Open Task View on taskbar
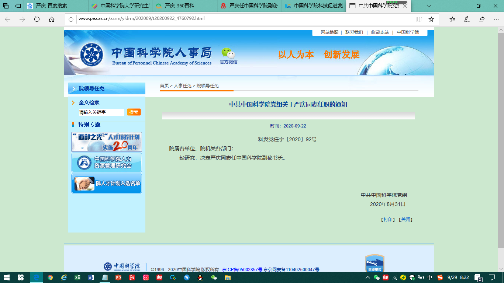This screenshot has height=283, width=504. (x=21, y=277)
